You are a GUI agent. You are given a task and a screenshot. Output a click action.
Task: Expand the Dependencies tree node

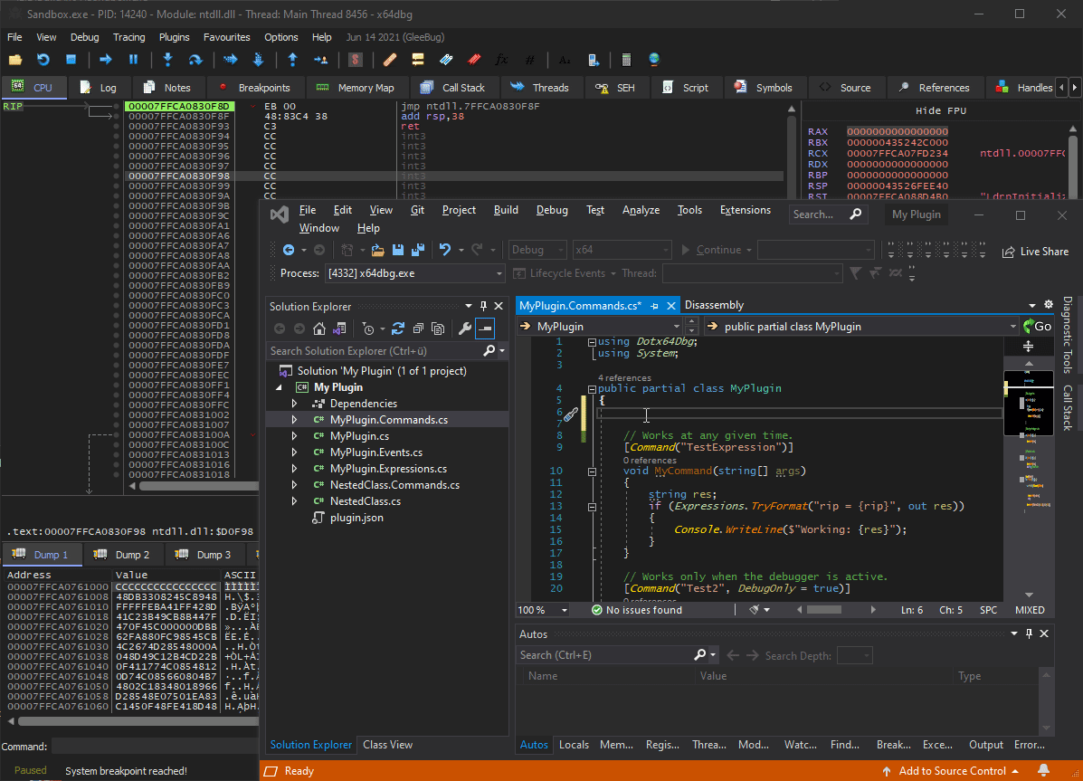point(294,404)
